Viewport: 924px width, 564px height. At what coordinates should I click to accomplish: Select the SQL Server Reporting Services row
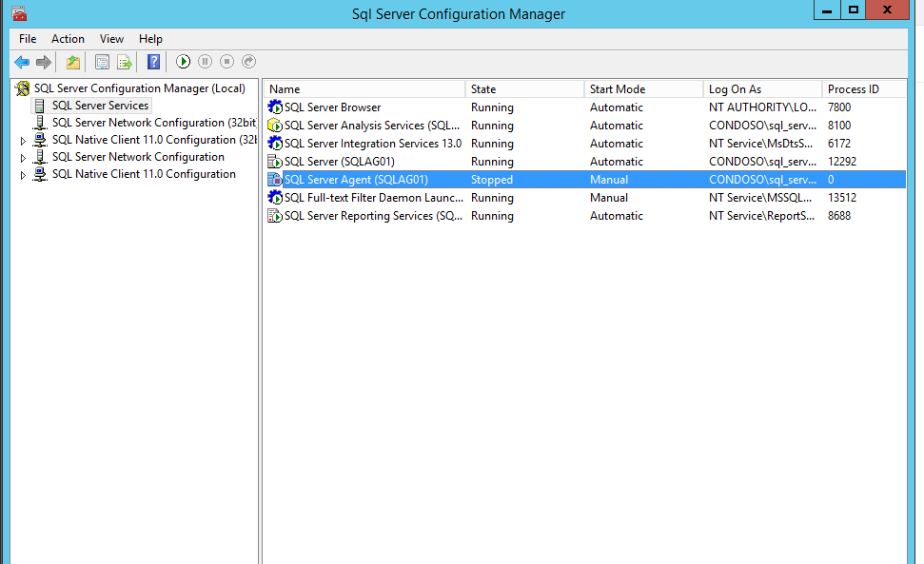pyautogui.click(x=584, y=216)
